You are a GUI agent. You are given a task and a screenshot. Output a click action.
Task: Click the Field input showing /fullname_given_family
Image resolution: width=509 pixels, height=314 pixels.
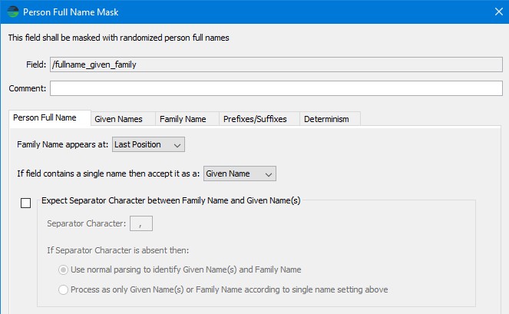276,64
